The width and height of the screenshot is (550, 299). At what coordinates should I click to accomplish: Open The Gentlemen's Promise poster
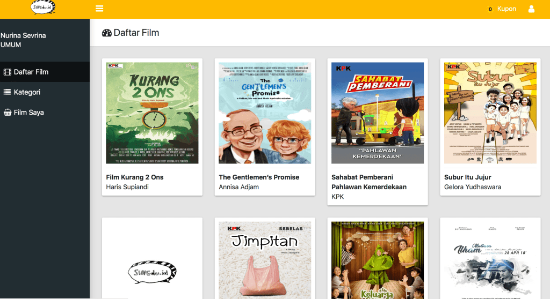click(x=265, y=113)
